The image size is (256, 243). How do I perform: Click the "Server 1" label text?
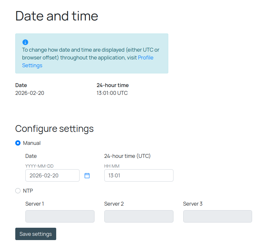pyautogui.click(x=34, y=204)
